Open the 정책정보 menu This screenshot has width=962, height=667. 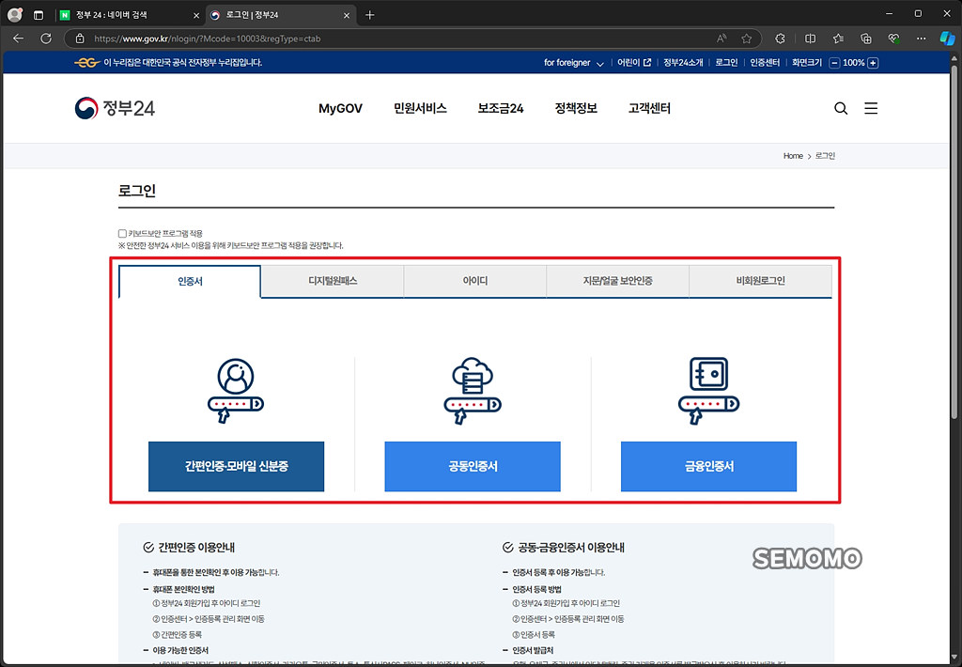point(576,109)
